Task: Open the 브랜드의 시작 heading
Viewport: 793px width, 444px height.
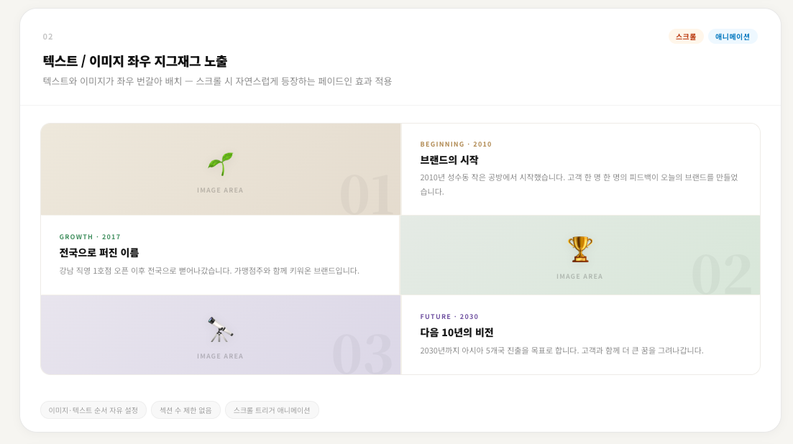Action: click(x=449, y=160)
